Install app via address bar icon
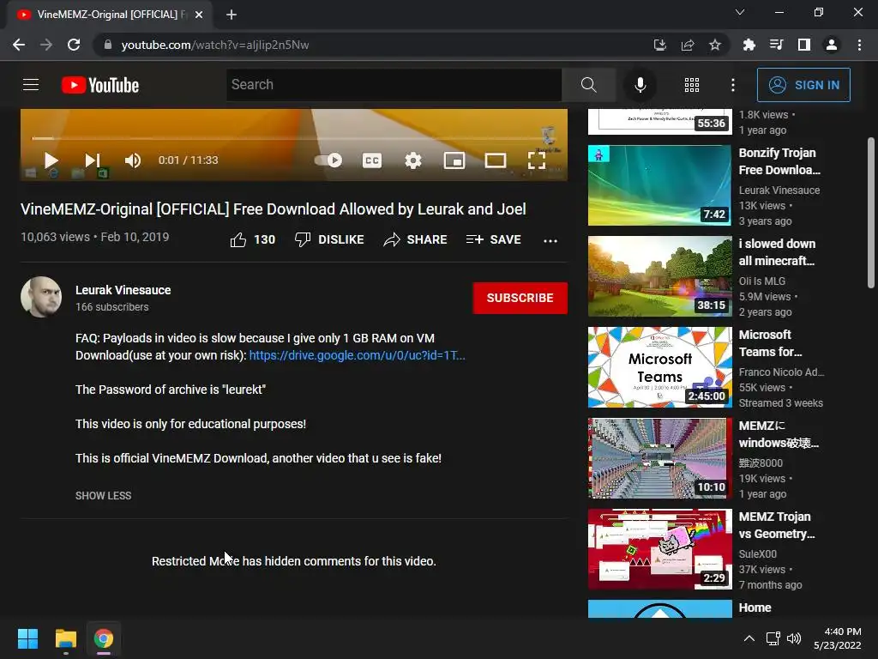This screenshot has height=659, width=878. coord(660,45)
